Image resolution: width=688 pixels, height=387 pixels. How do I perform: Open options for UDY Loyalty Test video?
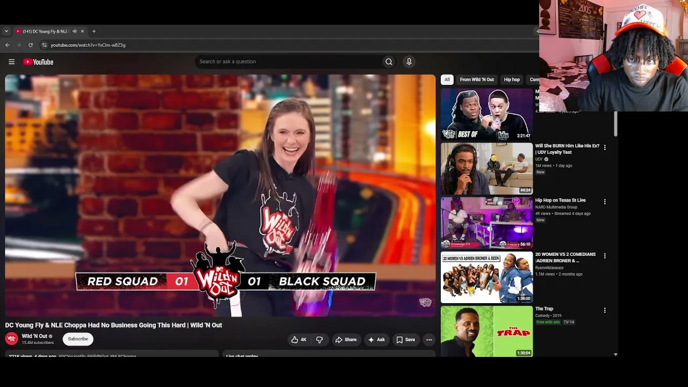(x=605, y=147)
